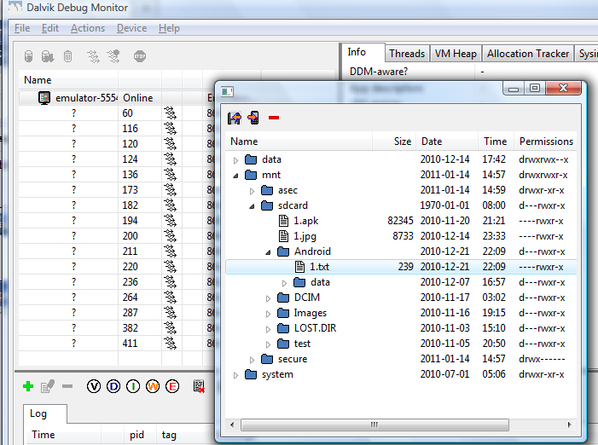Collapse the sdcard folder

point(252,206)
